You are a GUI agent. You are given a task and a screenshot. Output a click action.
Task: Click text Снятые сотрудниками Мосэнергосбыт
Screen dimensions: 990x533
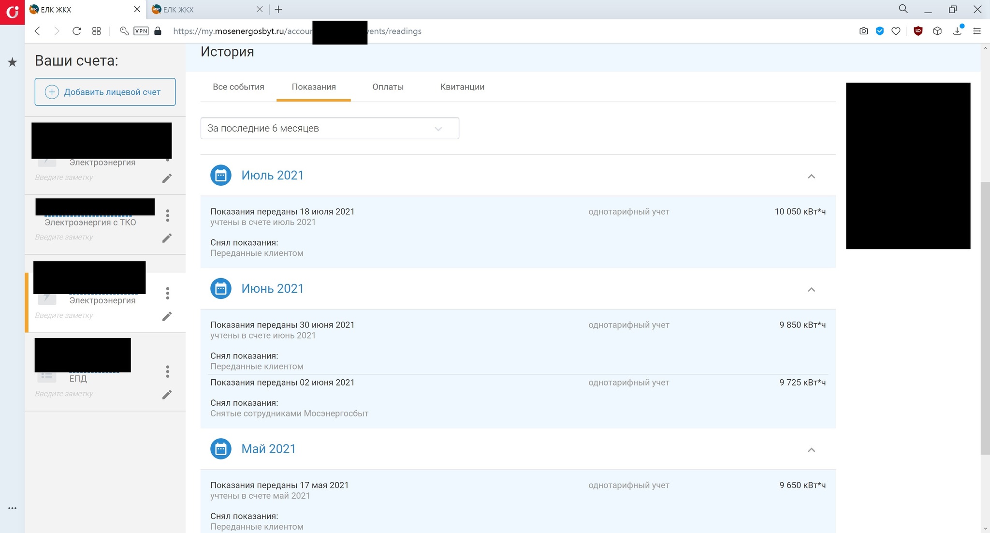click(x=289, y=414)
